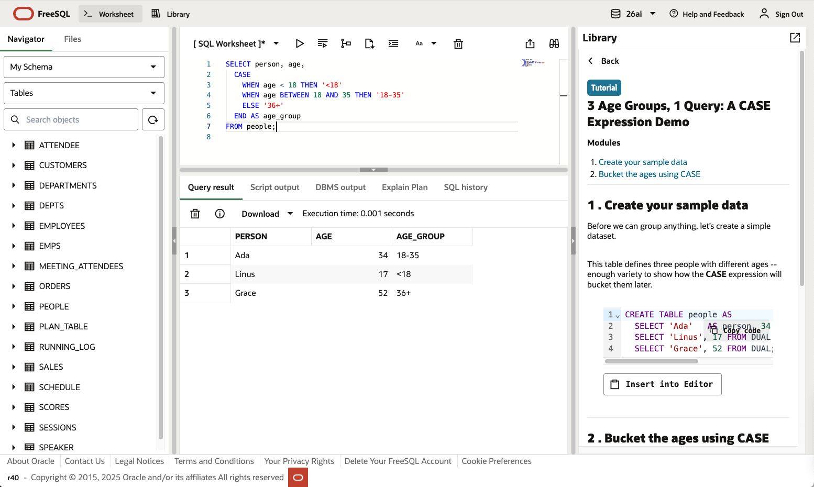Screen dimensions: 814x487
Task: Expand the CUSTOMERS table node
Action: (14, 165)
